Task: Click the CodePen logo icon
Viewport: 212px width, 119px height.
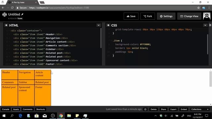Action: [x=4, y=15]
